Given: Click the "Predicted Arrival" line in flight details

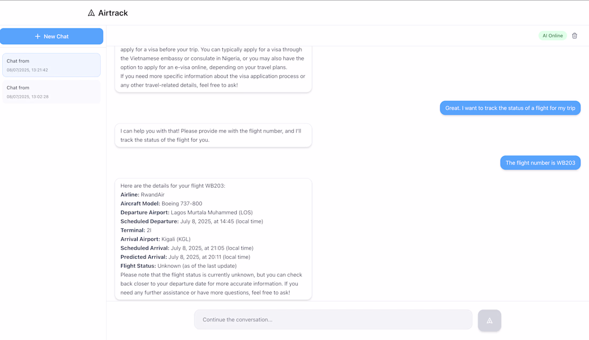Looking at the screenshot, I should pyautogui.click(x=185, y=257).
